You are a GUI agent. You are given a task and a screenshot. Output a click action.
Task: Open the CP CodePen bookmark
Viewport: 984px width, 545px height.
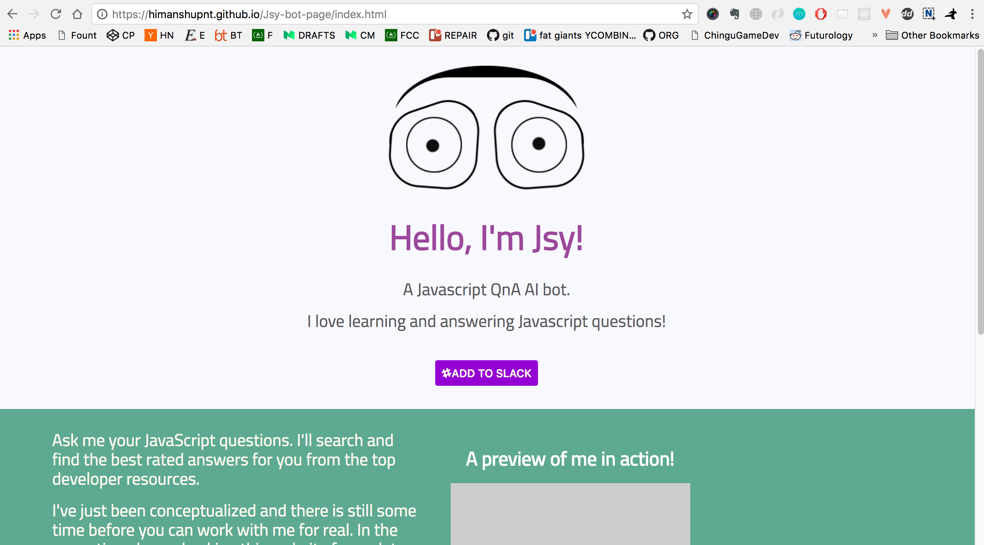click(x=121, y=35)
